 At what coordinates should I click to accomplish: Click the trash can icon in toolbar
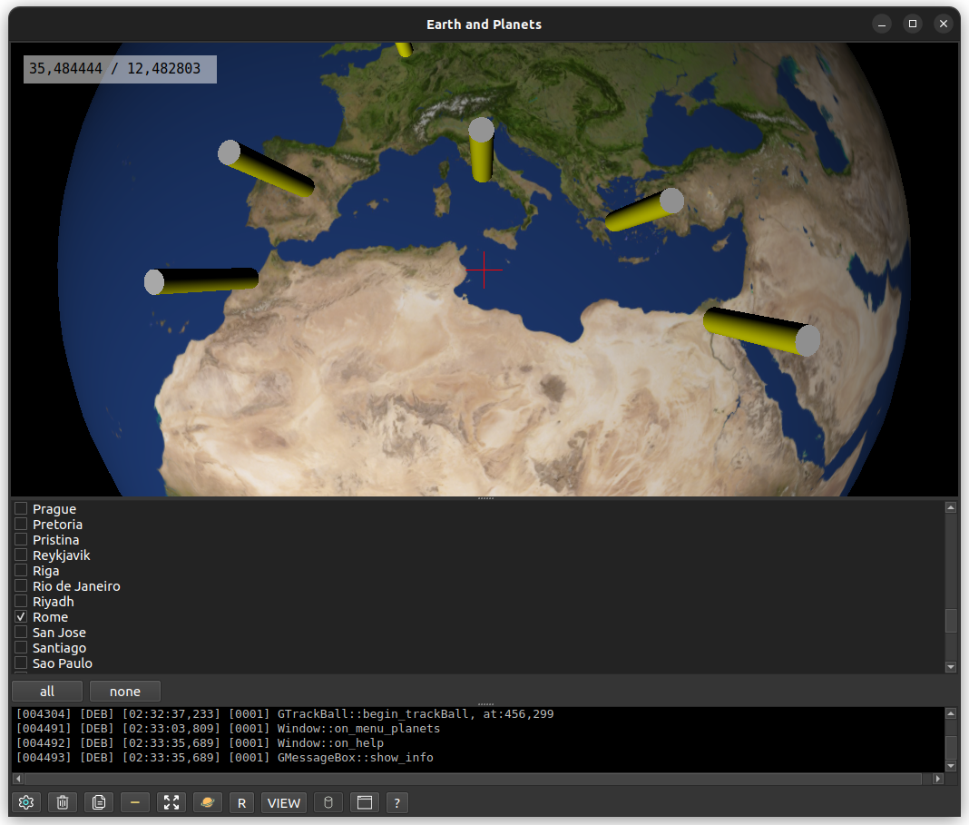point(63,802)
